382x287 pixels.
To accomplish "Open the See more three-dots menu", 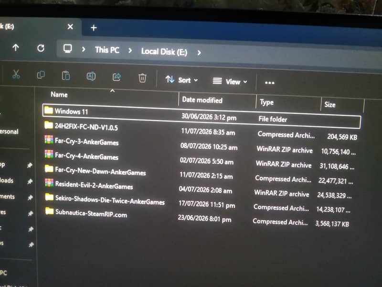I will [269, 83].
